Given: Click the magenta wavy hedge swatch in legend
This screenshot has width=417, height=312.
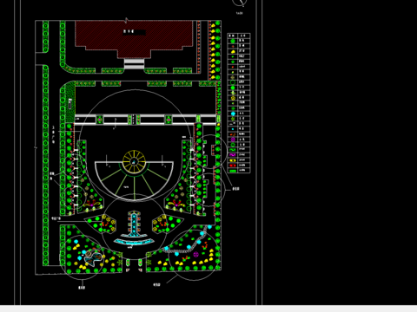Looking at the screenshot, I should [233, 155].
